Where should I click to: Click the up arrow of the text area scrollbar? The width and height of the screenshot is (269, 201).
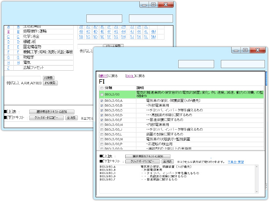click(x=257, y=167)
